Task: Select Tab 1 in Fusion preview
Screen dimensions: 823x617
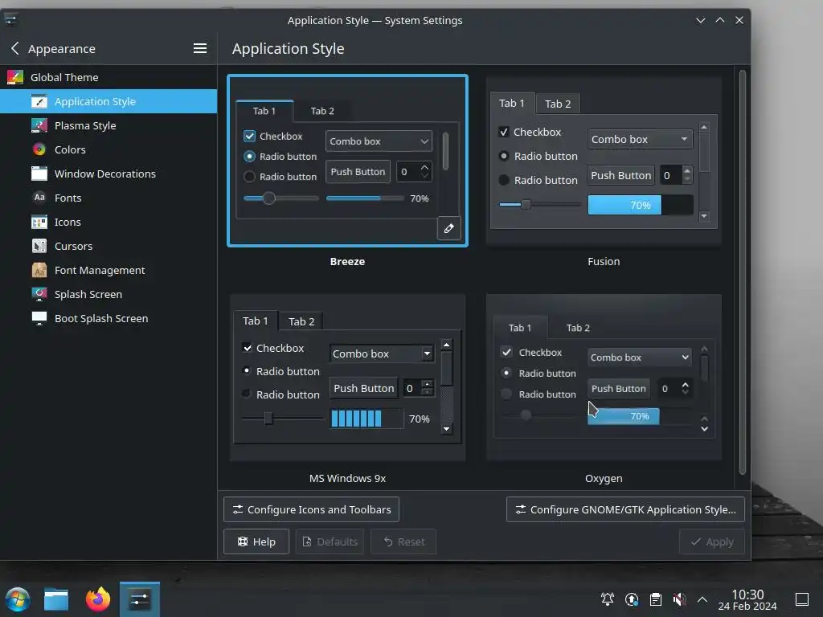Action: 512,103
